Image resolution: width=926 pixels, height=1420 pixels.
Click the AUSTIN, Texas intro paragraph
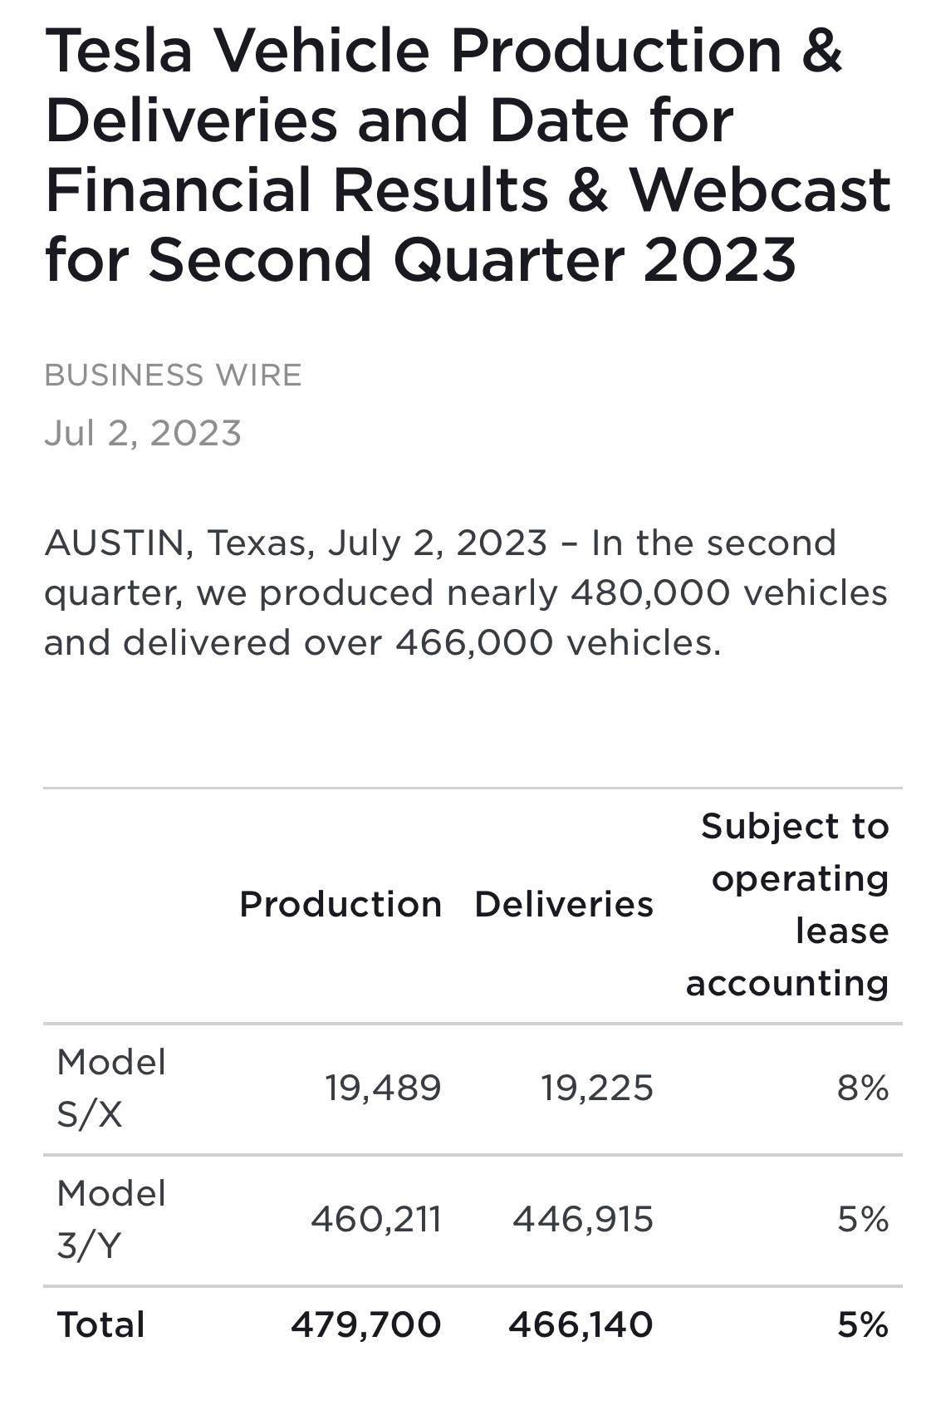[466, 593]
